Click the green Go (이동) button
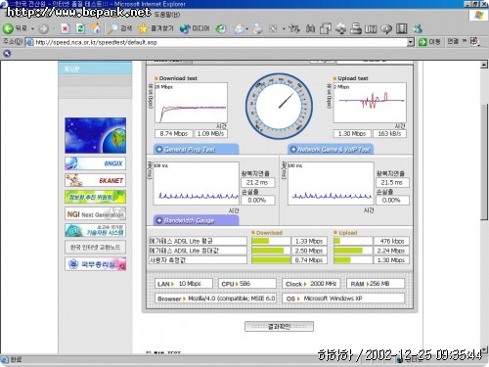Viewport: 489px width, 367px height. [429, 42]
